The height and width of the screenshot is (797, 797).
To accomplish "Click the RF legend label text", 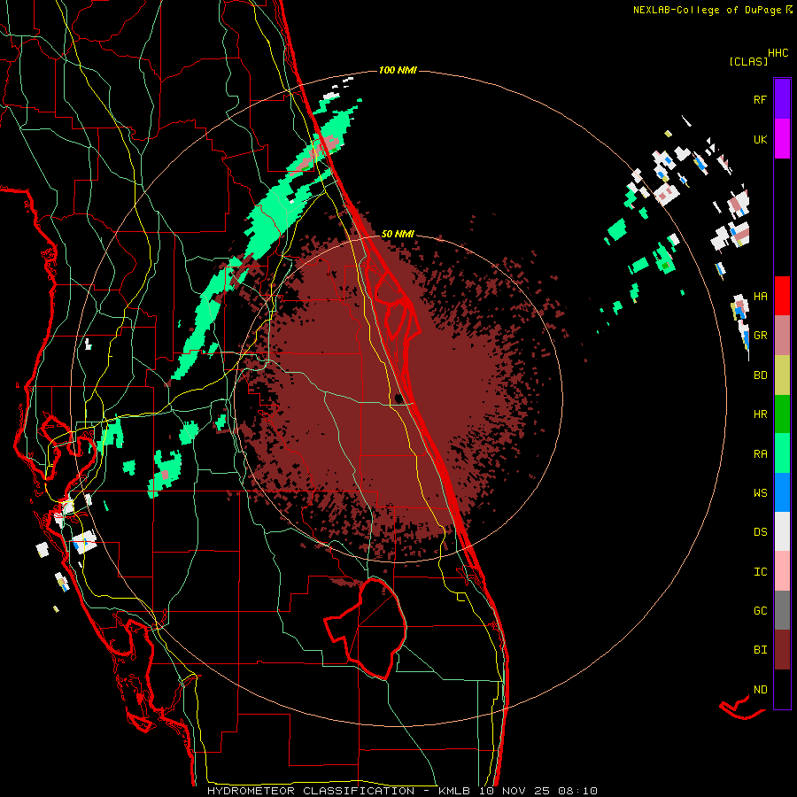I will [x=760, y=99].
